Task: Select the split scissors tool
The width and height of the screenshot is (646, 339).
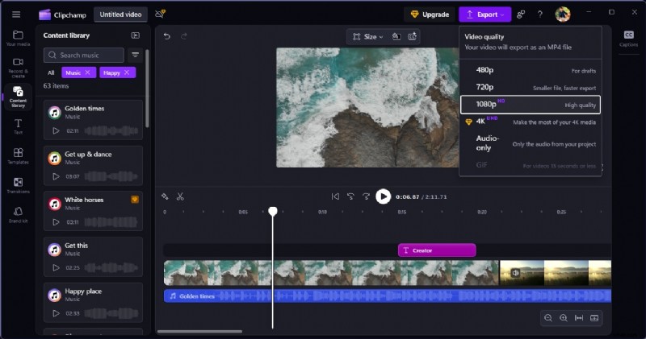Action: [x=180, y=196]
